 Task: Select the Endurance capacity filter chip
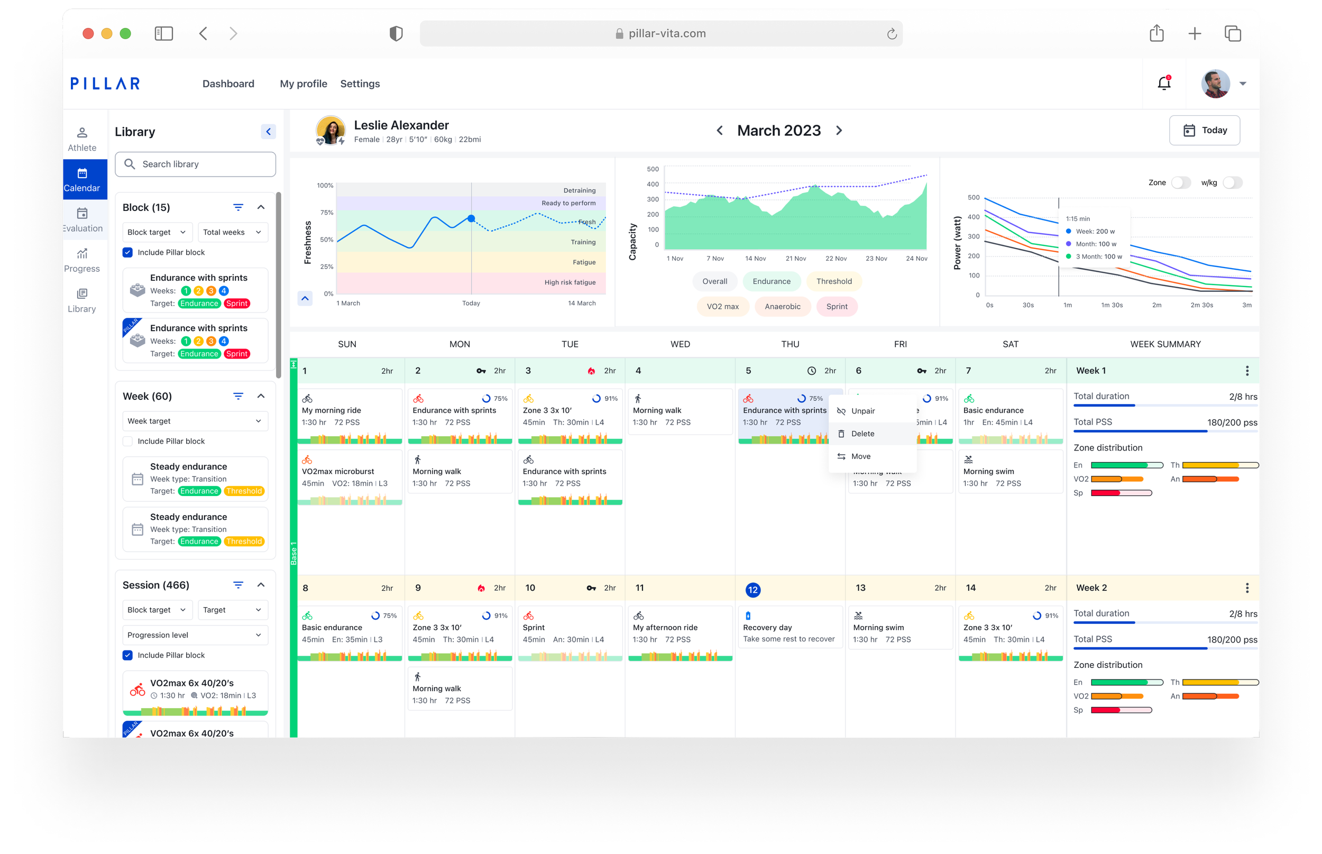tap(772, 281)
